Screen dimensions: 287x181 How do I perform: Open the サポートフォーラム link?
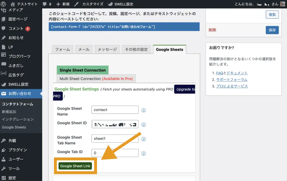point(232,80)
